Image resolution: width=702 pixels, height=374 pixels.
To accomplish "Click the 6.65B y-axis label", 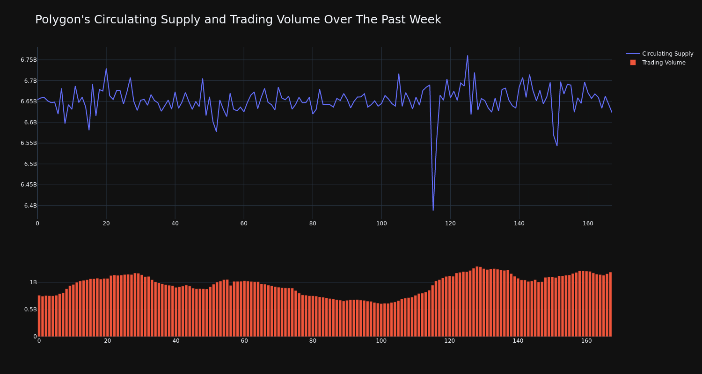I will (x=29, y=101).
